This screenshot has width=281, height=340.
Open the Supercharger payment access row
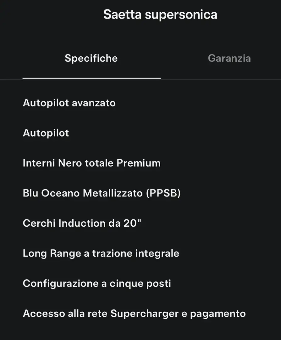coord(134,314)
